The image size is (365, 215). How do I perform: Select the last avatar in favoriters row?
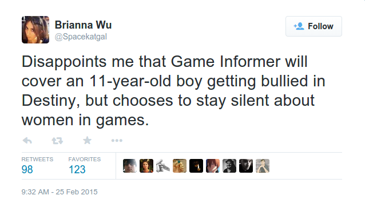tap(263, 166)
